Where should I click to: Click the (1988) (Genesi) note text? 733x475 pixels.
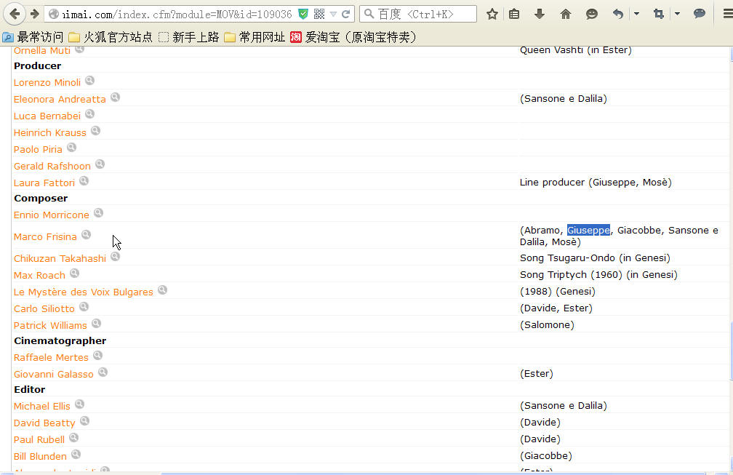558,292
